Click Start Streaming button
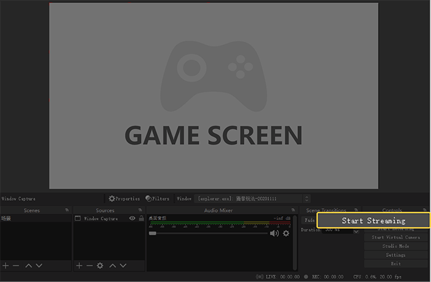The height and width of the screenshot is (282, 431). tap(373, 220)
